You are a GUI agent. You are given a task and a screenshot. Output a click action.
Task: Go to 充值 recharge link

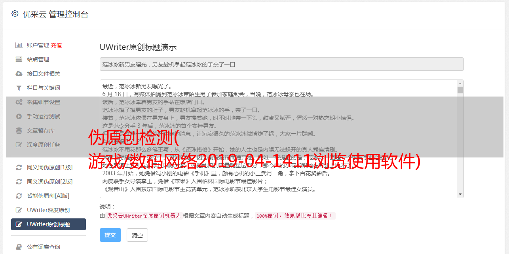(56, 45)
